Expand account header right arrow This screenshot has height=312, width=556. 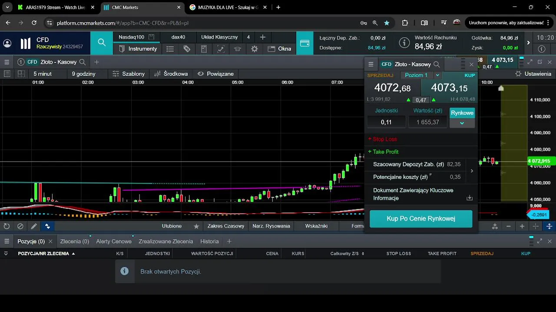pos(528,43)
